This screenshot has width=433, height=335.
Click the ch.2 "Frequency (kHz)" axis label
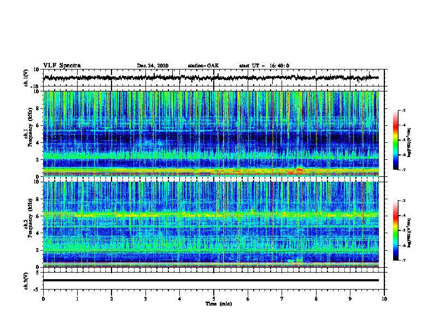pyautogui.click(x=31, y=218)
